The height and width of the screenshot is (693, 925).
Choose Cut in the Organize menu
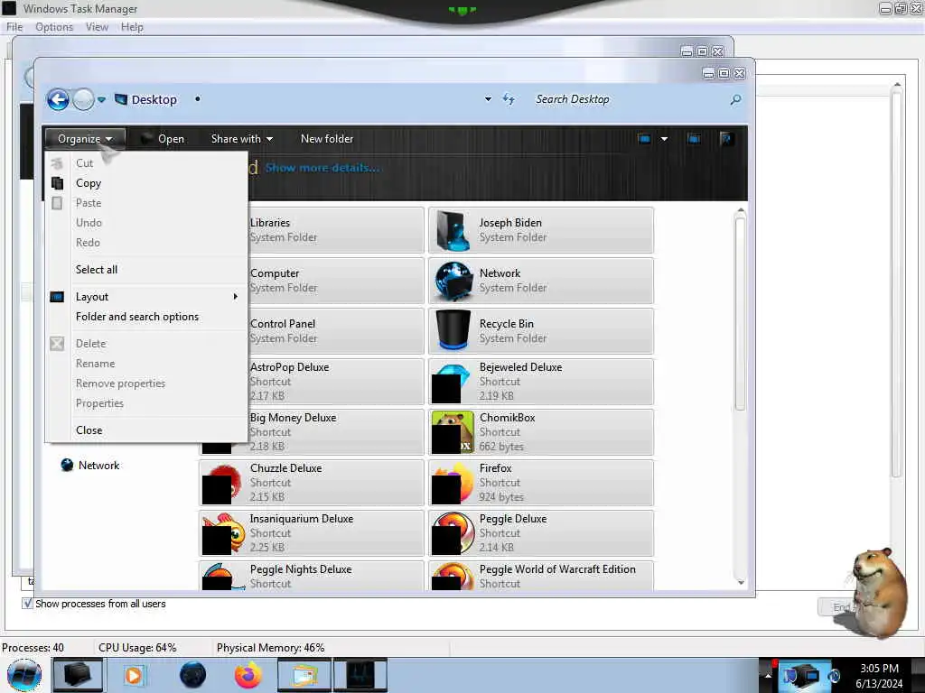[146, 163]
